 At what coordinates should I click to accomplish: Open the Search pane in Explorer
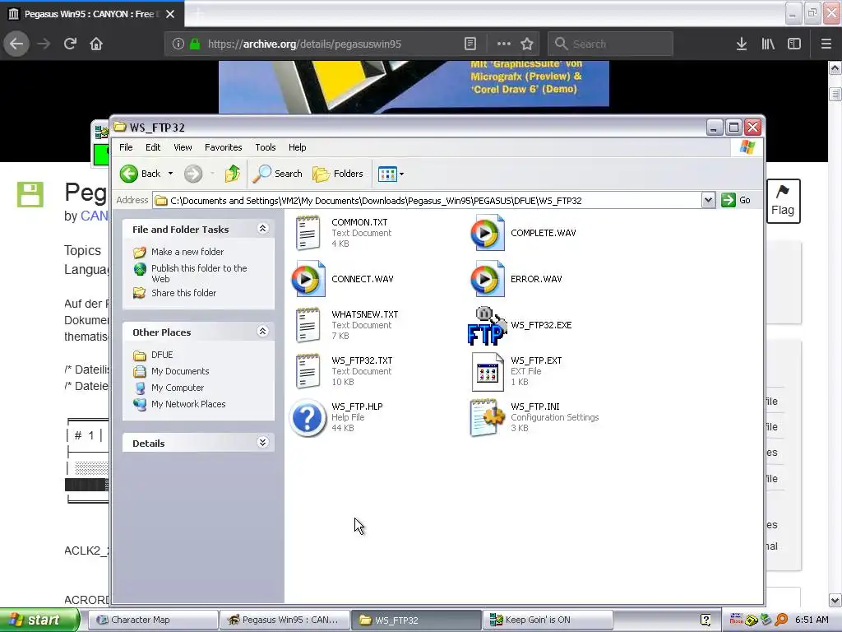pos(278,174)
